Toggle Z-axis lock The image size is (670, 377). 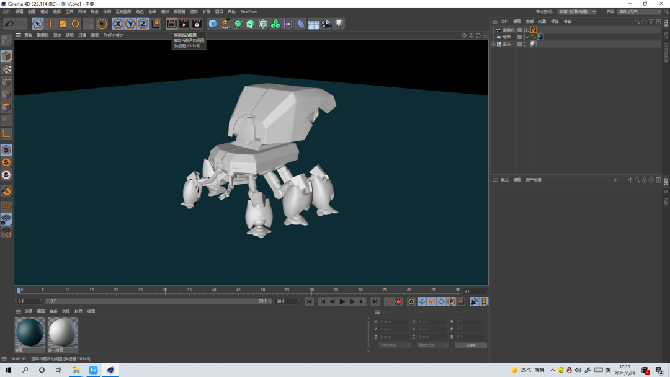coord(143,24)
